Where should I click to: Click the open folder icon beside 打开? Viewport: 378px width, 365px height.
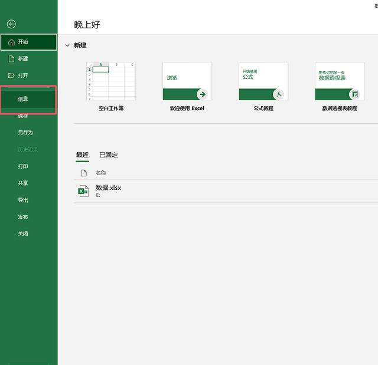click(11, 75)
